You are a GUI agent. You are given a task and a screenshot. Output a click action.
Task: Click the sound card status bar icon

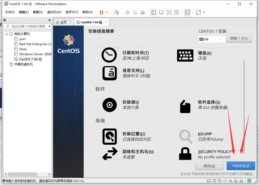230,181
